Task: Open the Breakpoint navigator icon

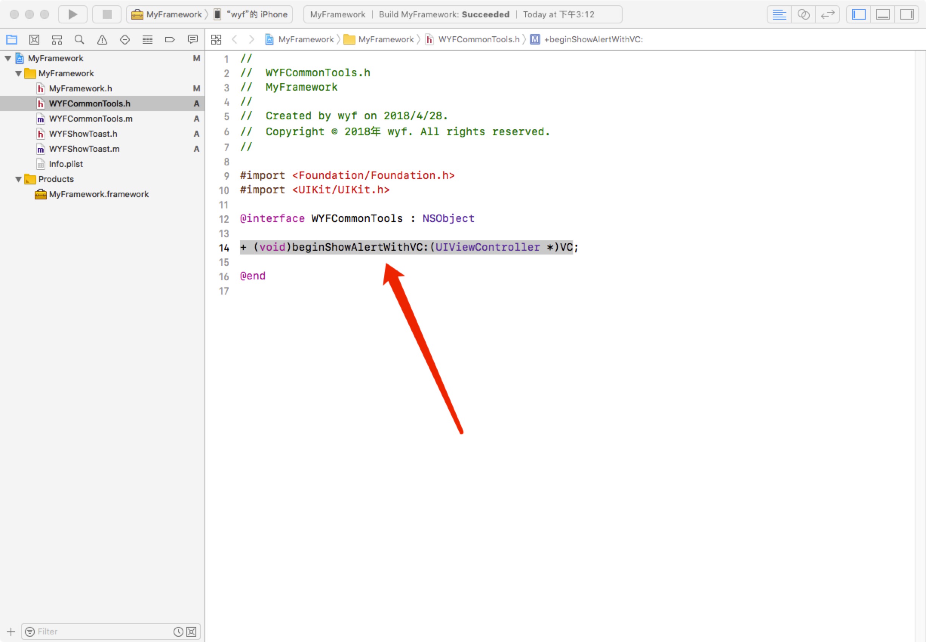Action: pyautogui.click(x=170, y=39)
